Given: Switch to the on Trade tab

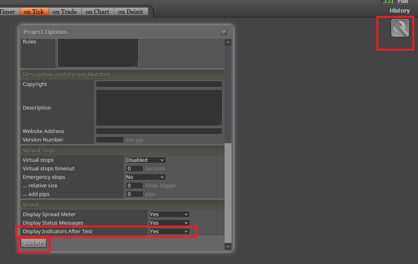Looking at the screenshot, I should click(65, 11).
